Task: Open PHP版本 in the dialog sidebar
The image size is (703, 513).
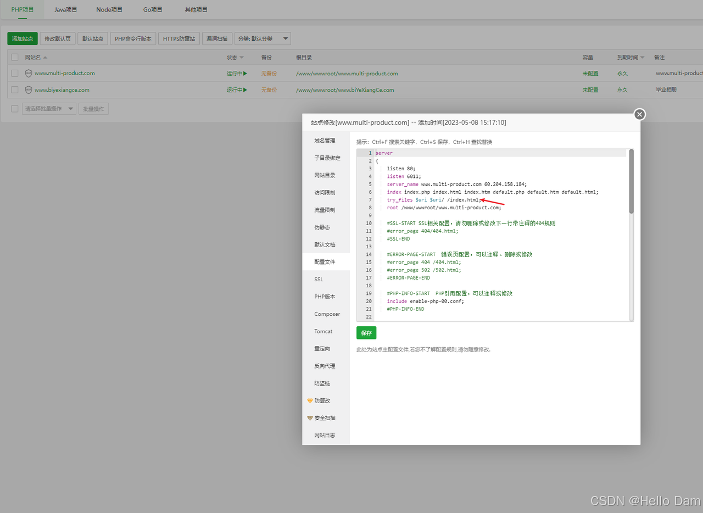Action: pos(326,297)
